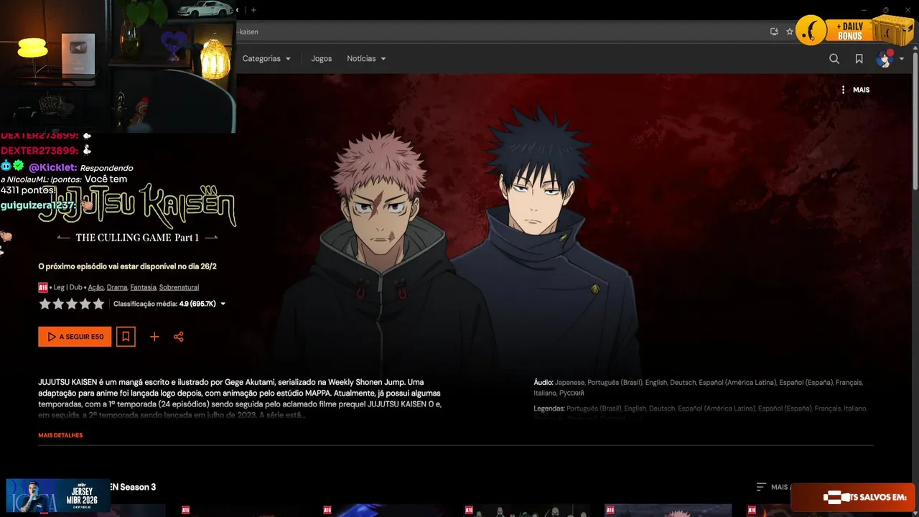The image size is (919, 517).
Task: Rate the series five stars
Action: pos(98,304)
